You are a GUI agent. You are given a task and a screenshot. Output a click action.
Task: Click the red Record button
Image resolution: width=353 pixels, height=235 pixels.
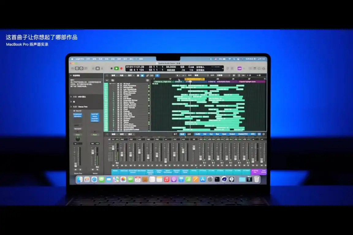121,68
